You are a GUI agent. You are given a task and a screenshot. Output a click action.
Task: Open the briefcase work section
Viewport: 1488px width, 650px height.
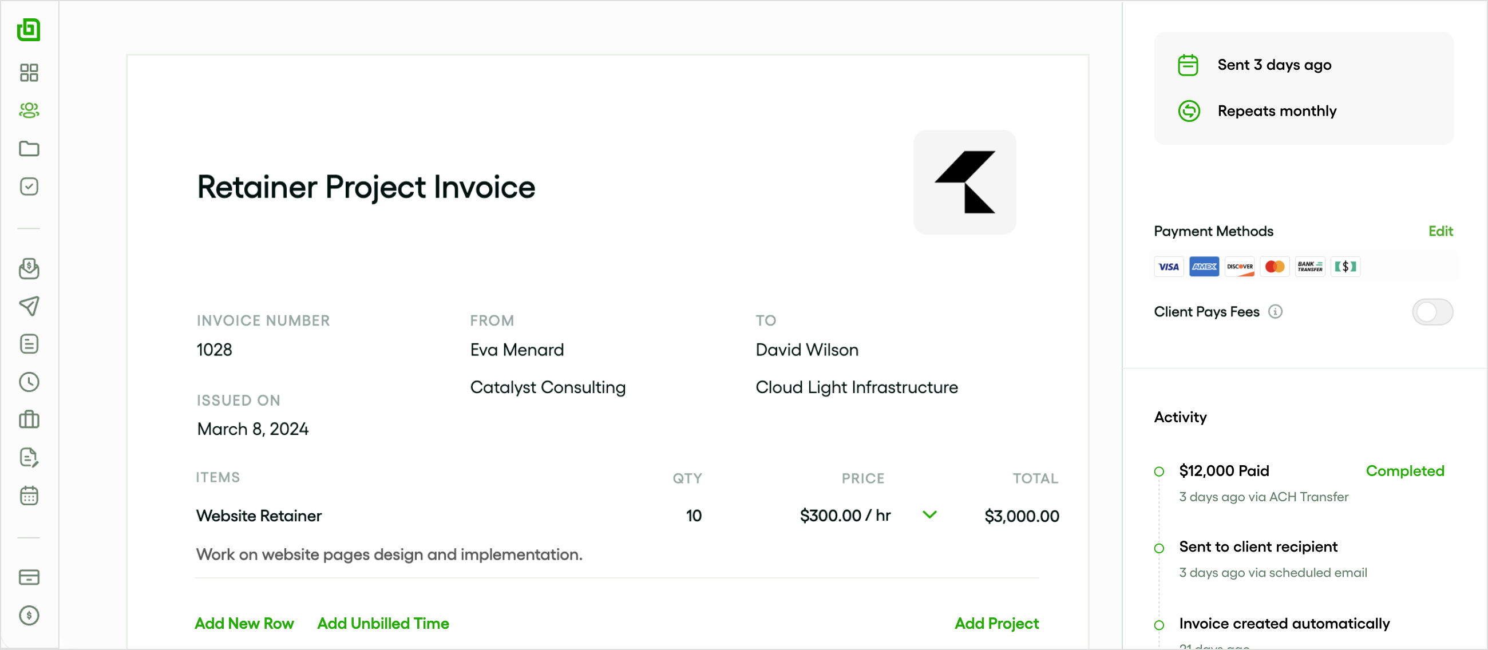click(29, 419)
